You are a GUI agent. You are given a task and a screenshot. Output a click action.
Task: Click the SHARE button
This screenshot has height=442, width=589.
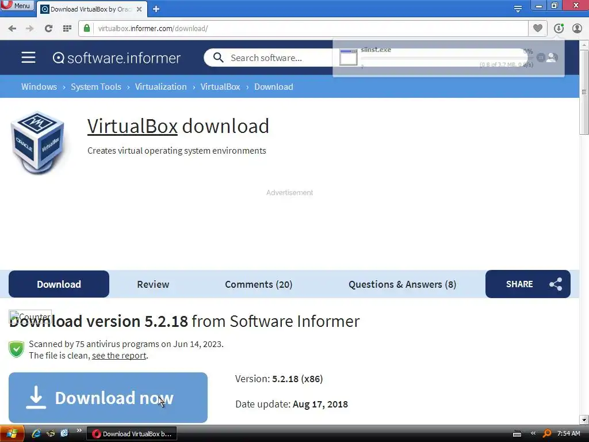(528, 284)
